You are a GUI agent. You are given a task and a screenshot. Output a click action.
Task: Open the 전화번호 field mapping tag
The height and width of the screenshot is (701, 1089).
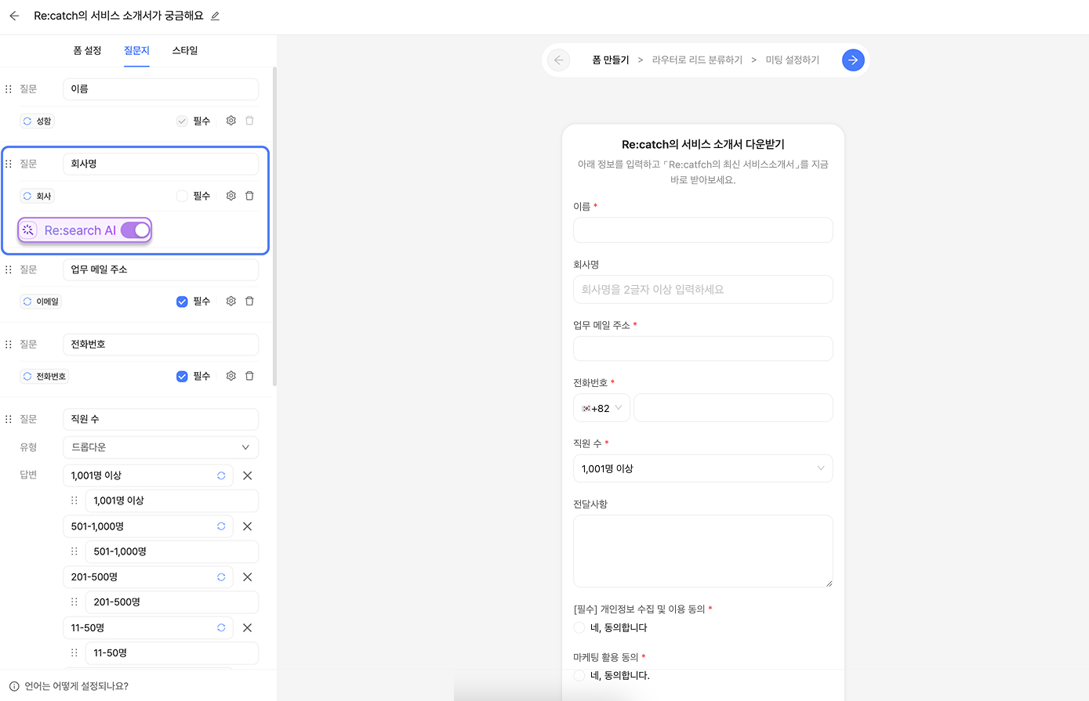[x=45, y=376]
